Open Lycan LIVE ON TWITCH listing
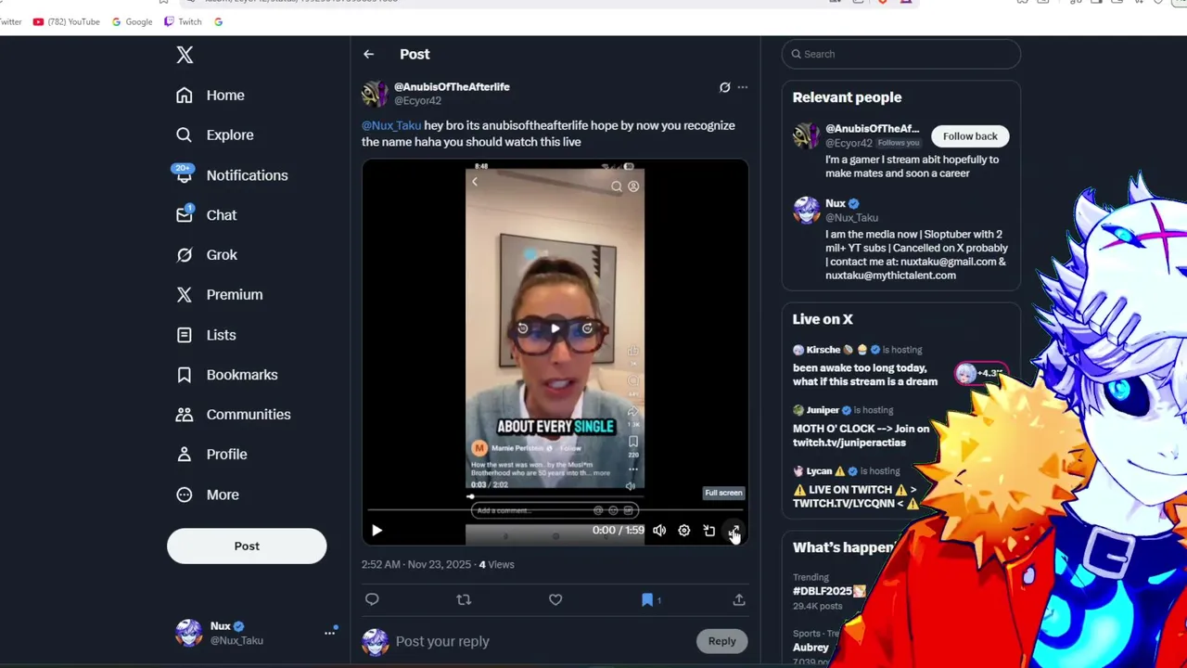Viewport: 1187px width, 668px height. 855,489
